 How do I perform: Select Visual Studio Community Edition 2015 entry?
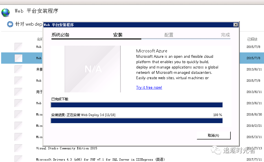point(67,148)
